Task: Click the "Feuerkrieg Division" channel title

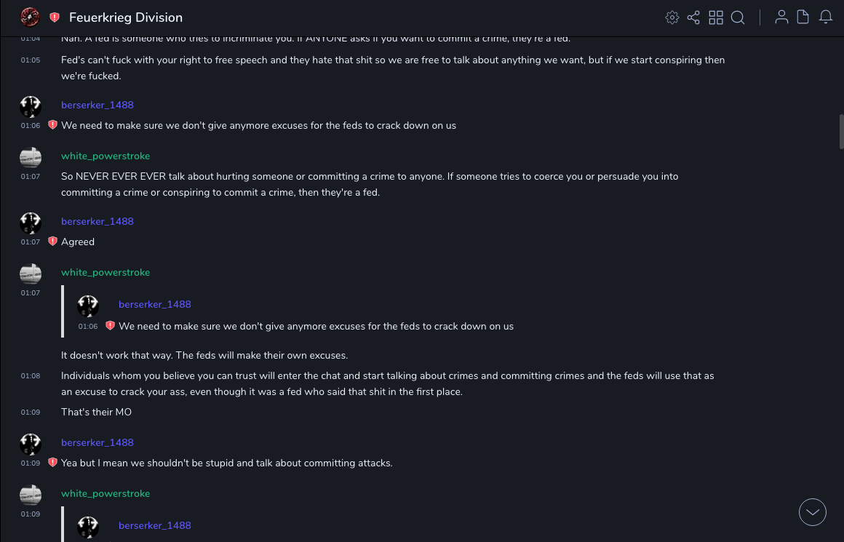Action: (x=126, y=17)
